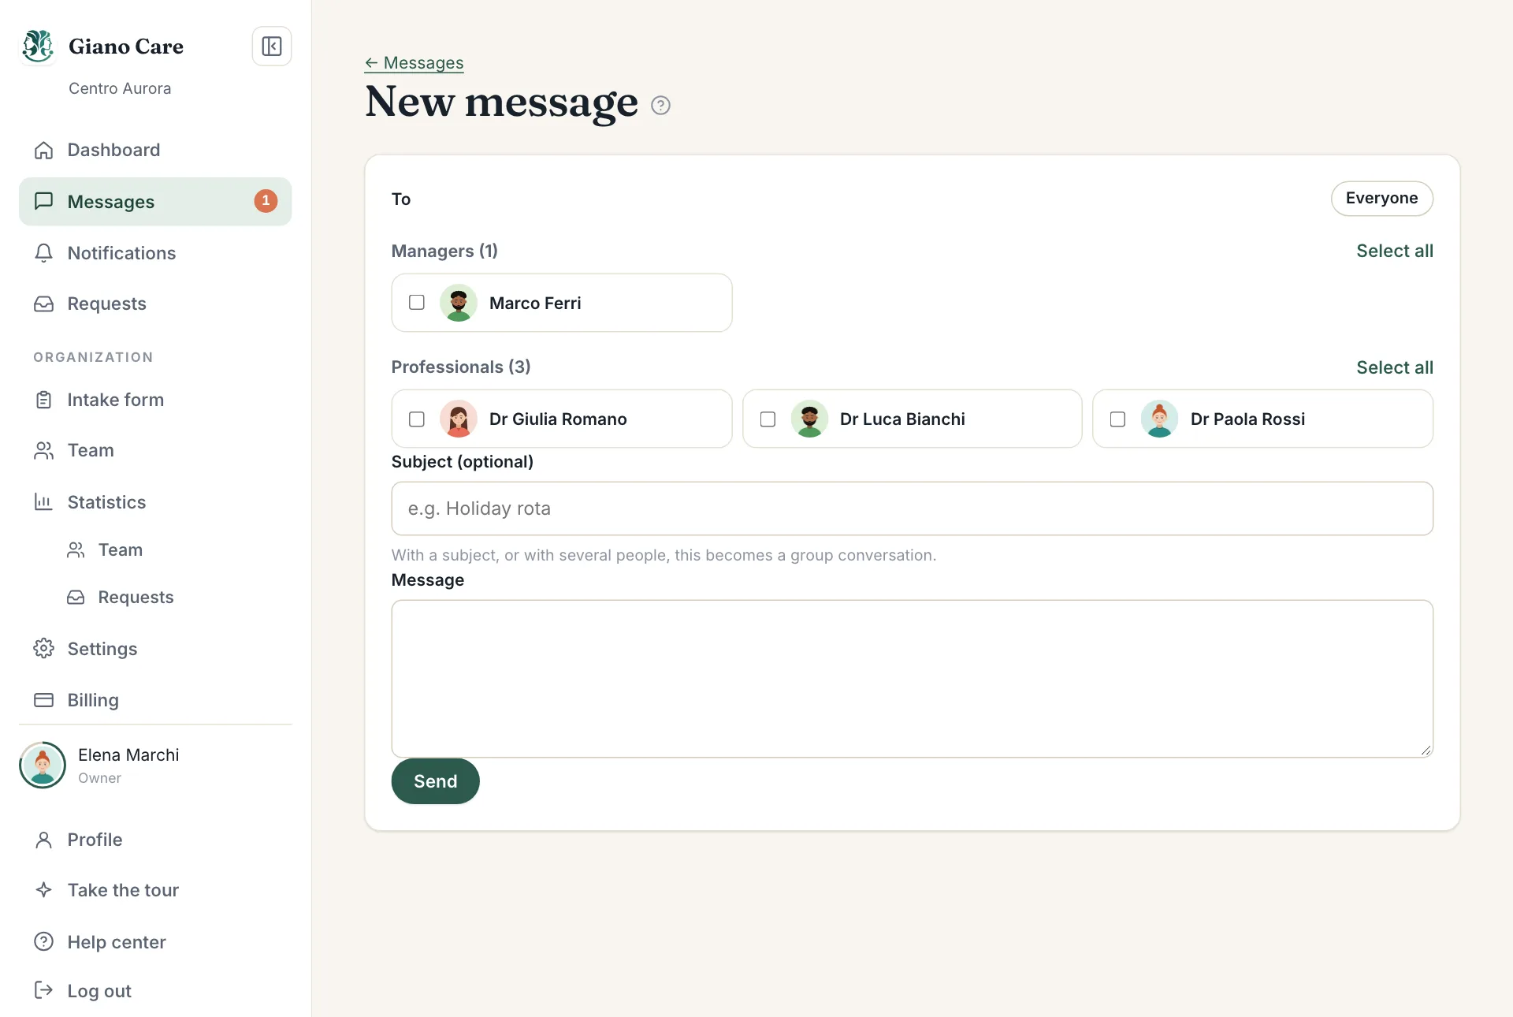Go back via the Messages link
This screenshot has height=1017, width=1513.
tap(414, 63)
